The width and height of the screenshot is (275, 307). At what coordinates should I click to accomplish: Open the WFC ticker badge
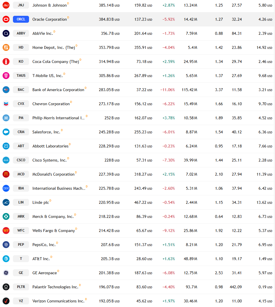[21, 231]
